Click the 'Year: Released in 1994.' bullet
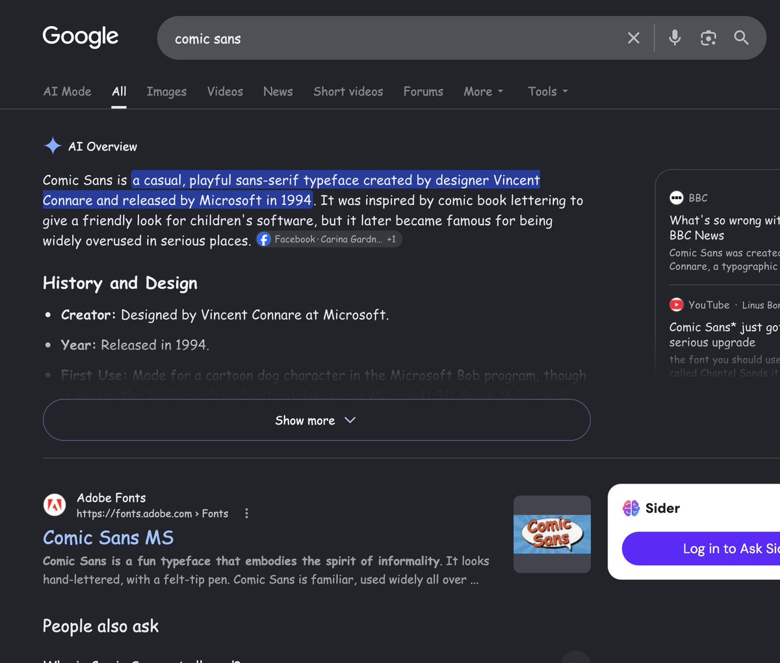 pyautogui.click(x=135, y=345)
